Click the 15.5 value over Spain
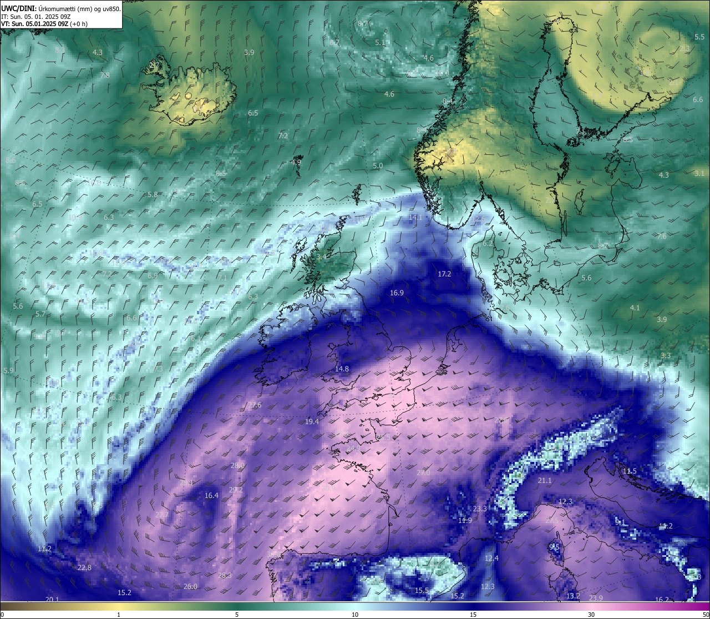The width and height of the screenshot is (710, 619). pyautogui.click(x=422, y=590)
